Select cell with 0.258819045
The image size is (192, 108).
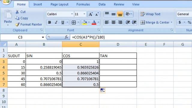[44, 67]
